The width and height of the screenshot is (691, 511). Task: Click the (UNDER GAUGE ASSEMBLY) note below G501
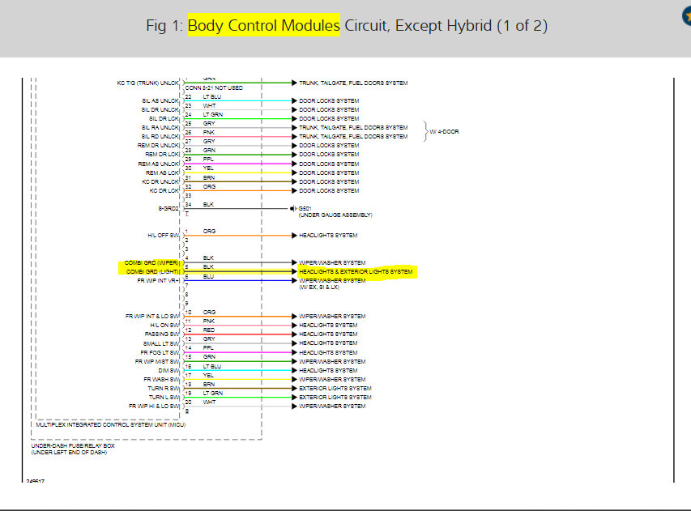335,215
